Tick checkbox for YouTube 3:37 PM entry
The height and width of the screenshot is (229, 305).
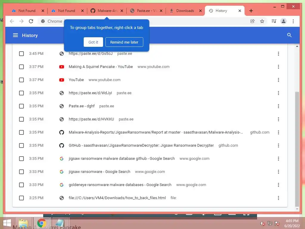click(x=21, y=80)
